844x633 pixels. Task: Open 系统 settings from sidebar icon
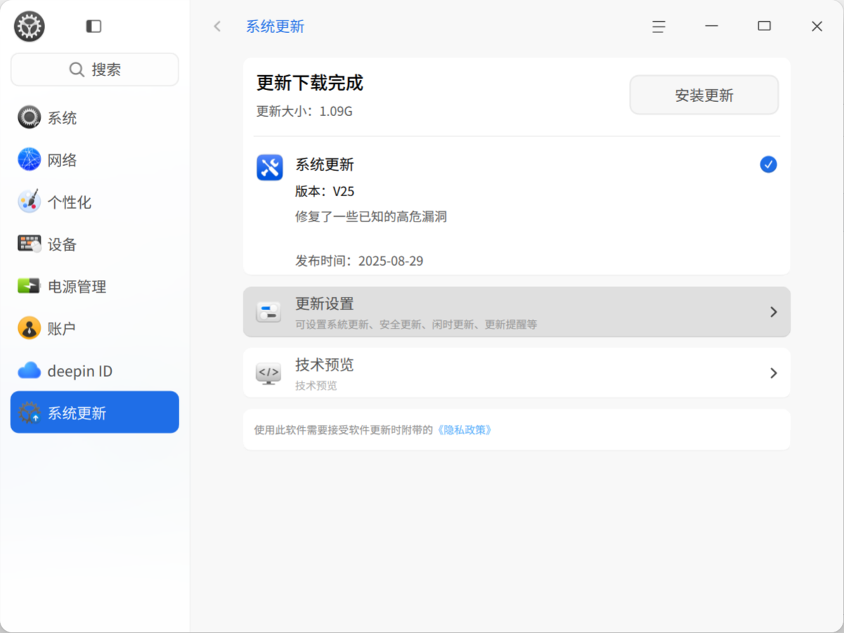point(30,117)
